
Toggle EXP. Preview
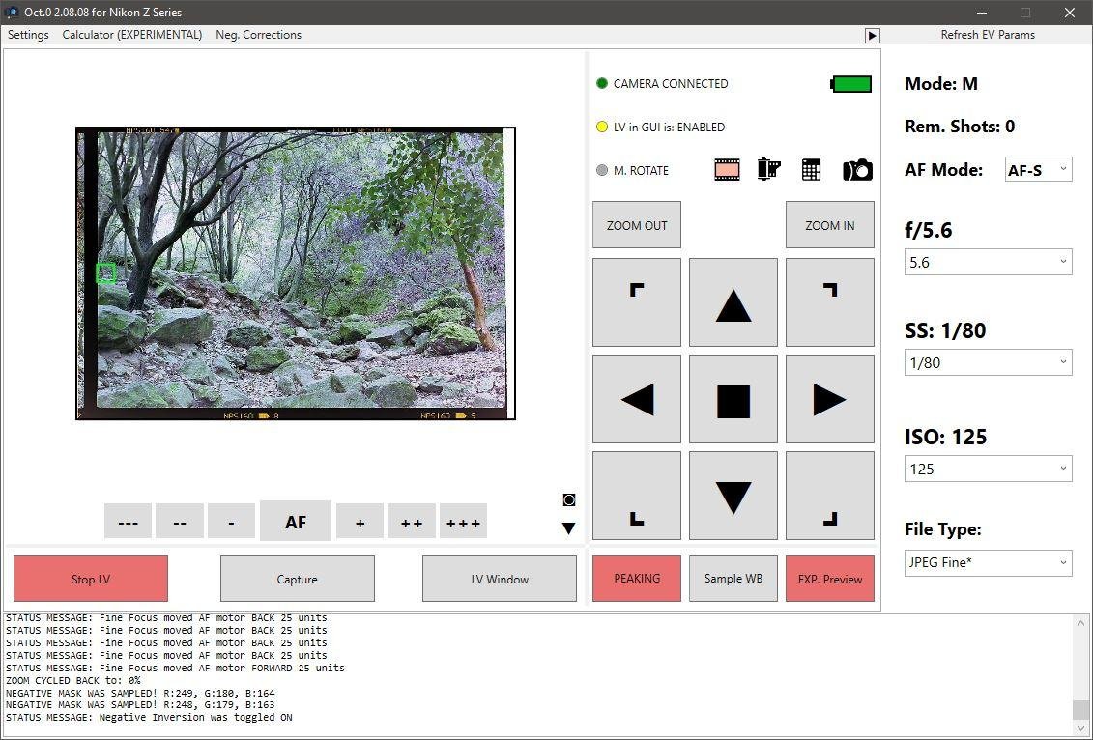pos(829,579)
